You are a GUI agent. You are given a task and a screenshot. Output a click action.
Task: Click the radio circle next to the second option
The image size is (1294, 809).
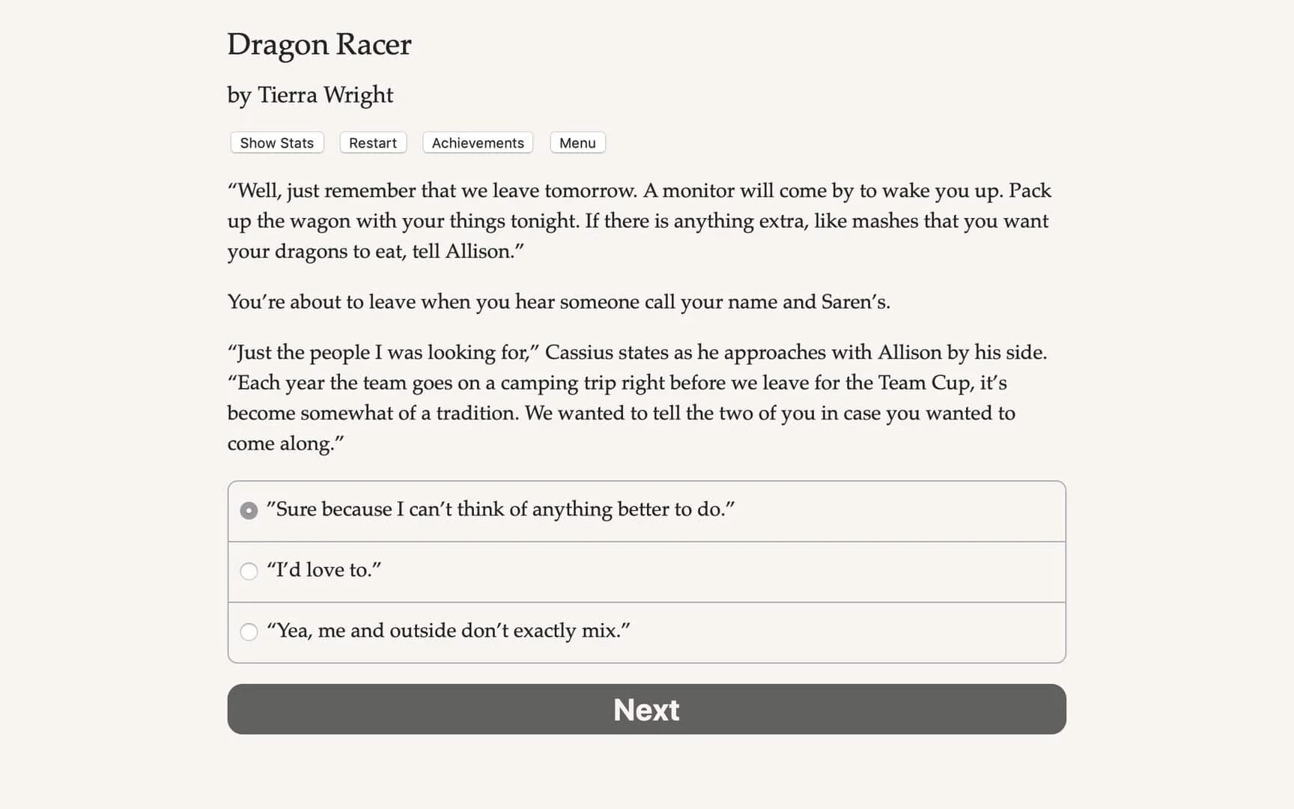(248, 571)
